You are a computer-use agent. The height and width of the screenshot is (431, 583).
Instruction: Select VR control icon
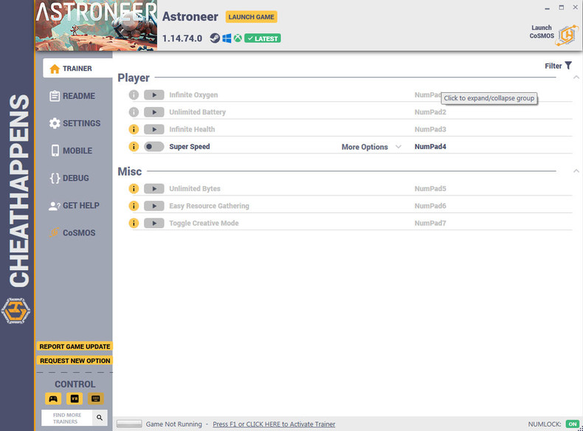tap(75, 399)
